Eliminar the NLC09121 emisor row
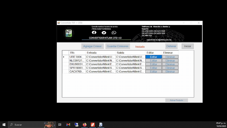Viewport: 227px width, 128px height. (x=170, y=61)
